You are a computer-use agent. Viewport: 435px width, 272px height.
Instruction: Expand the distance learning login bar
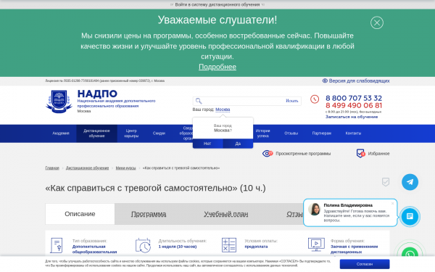[217, 4]
